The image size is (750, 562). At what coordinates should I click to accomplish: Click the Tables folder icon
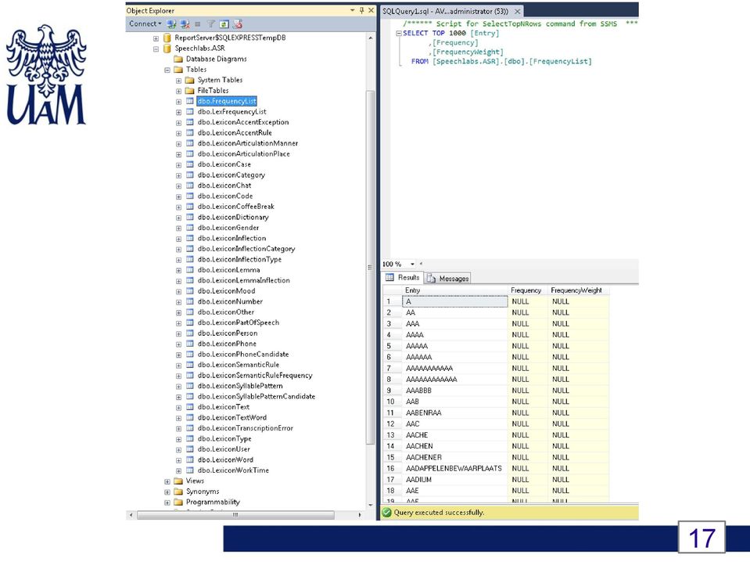pyautogui.click(x=178, y=70)
